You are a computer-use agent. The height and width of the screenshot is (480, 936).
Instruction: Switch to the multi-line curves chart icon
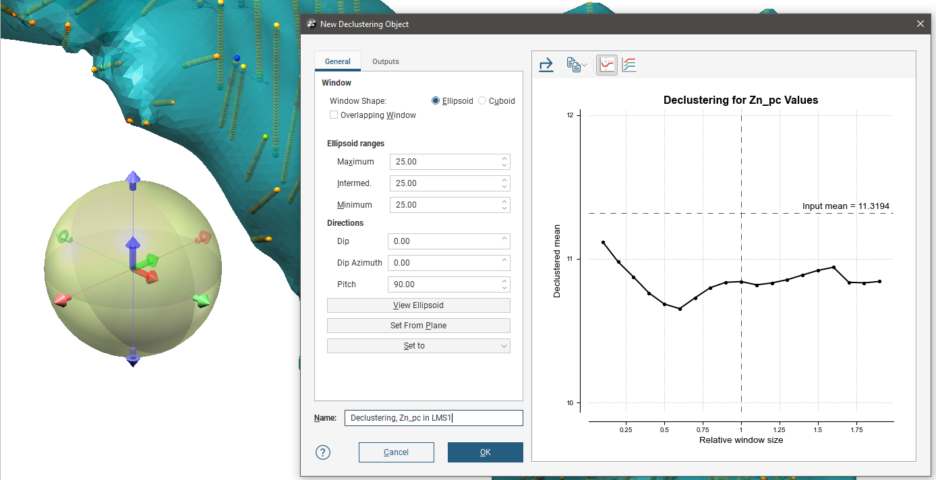coord(629,65)
